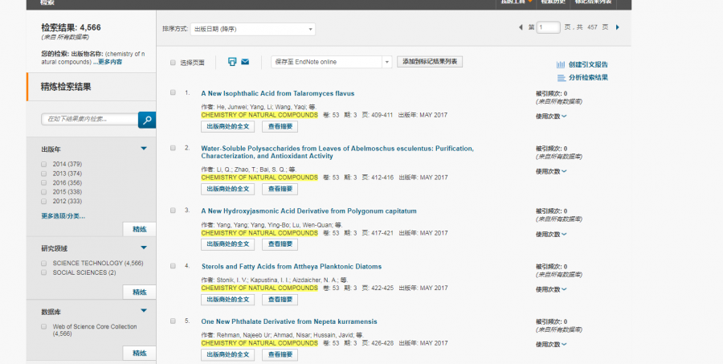Click 查看摘要 for Abelmoschus esculentus article
This screenshot has height=364, width=723.
pyautogui.click(x=280, y=189)
